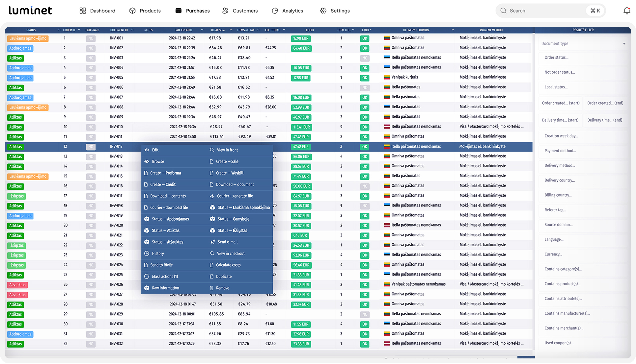
Task: Click the Dashboard grid icon
Action: pyautogui.click(x=83, y=11)
